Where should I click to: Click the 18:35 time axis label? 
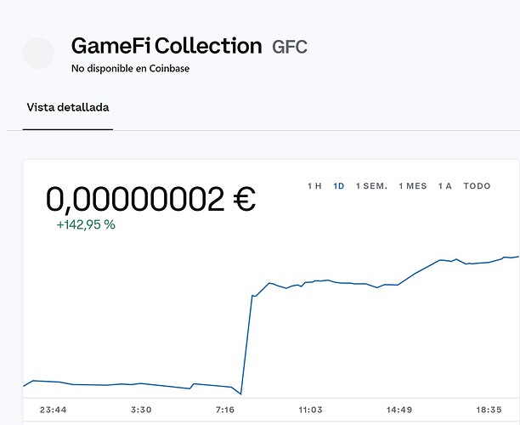click(x=489, y=410)
